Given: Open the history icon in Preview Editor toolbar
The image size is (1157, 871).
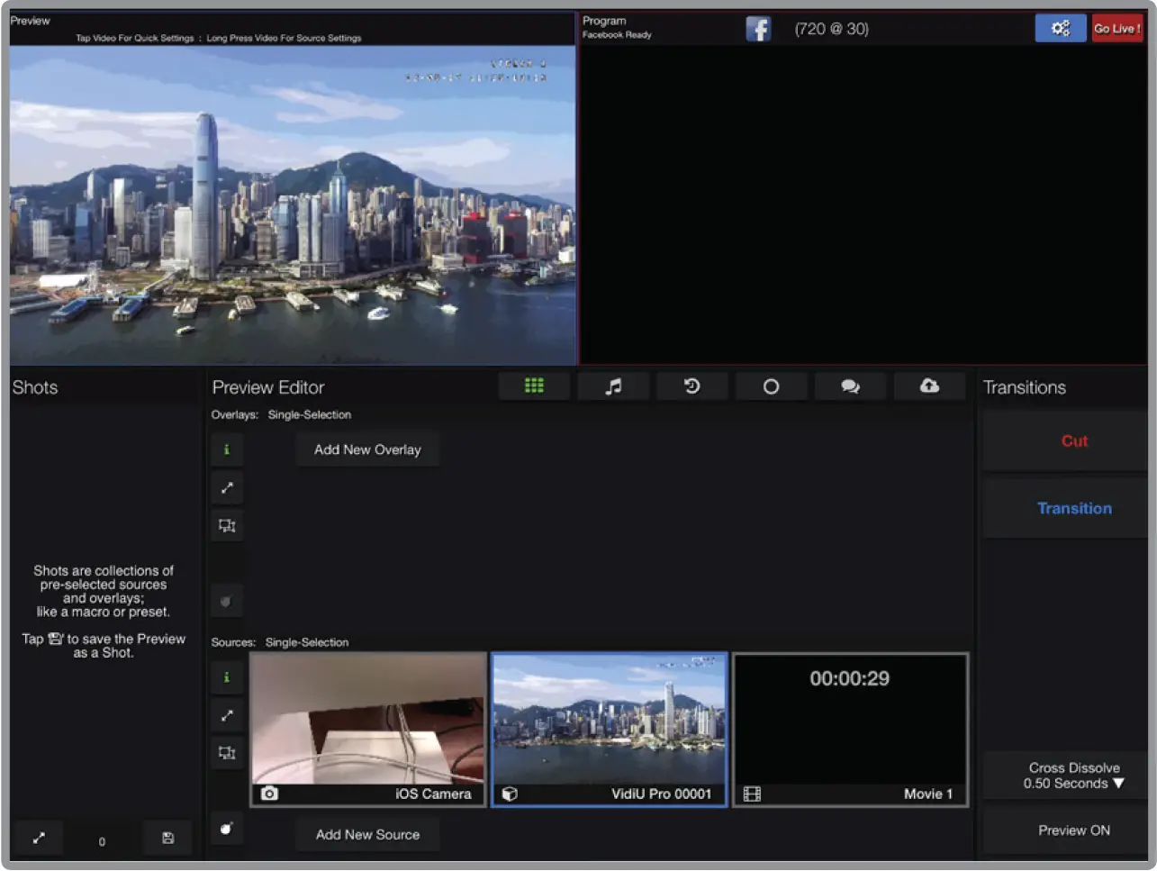Looking at the screenshot, I should [x=692, y=386].
